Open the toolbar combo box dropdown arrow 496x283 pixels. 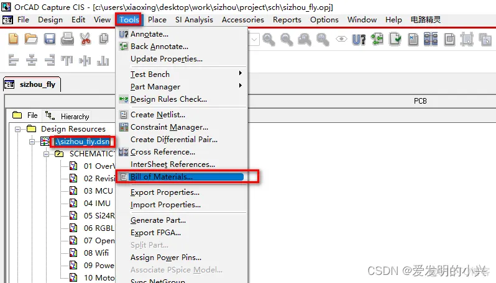tap(254, 40)
